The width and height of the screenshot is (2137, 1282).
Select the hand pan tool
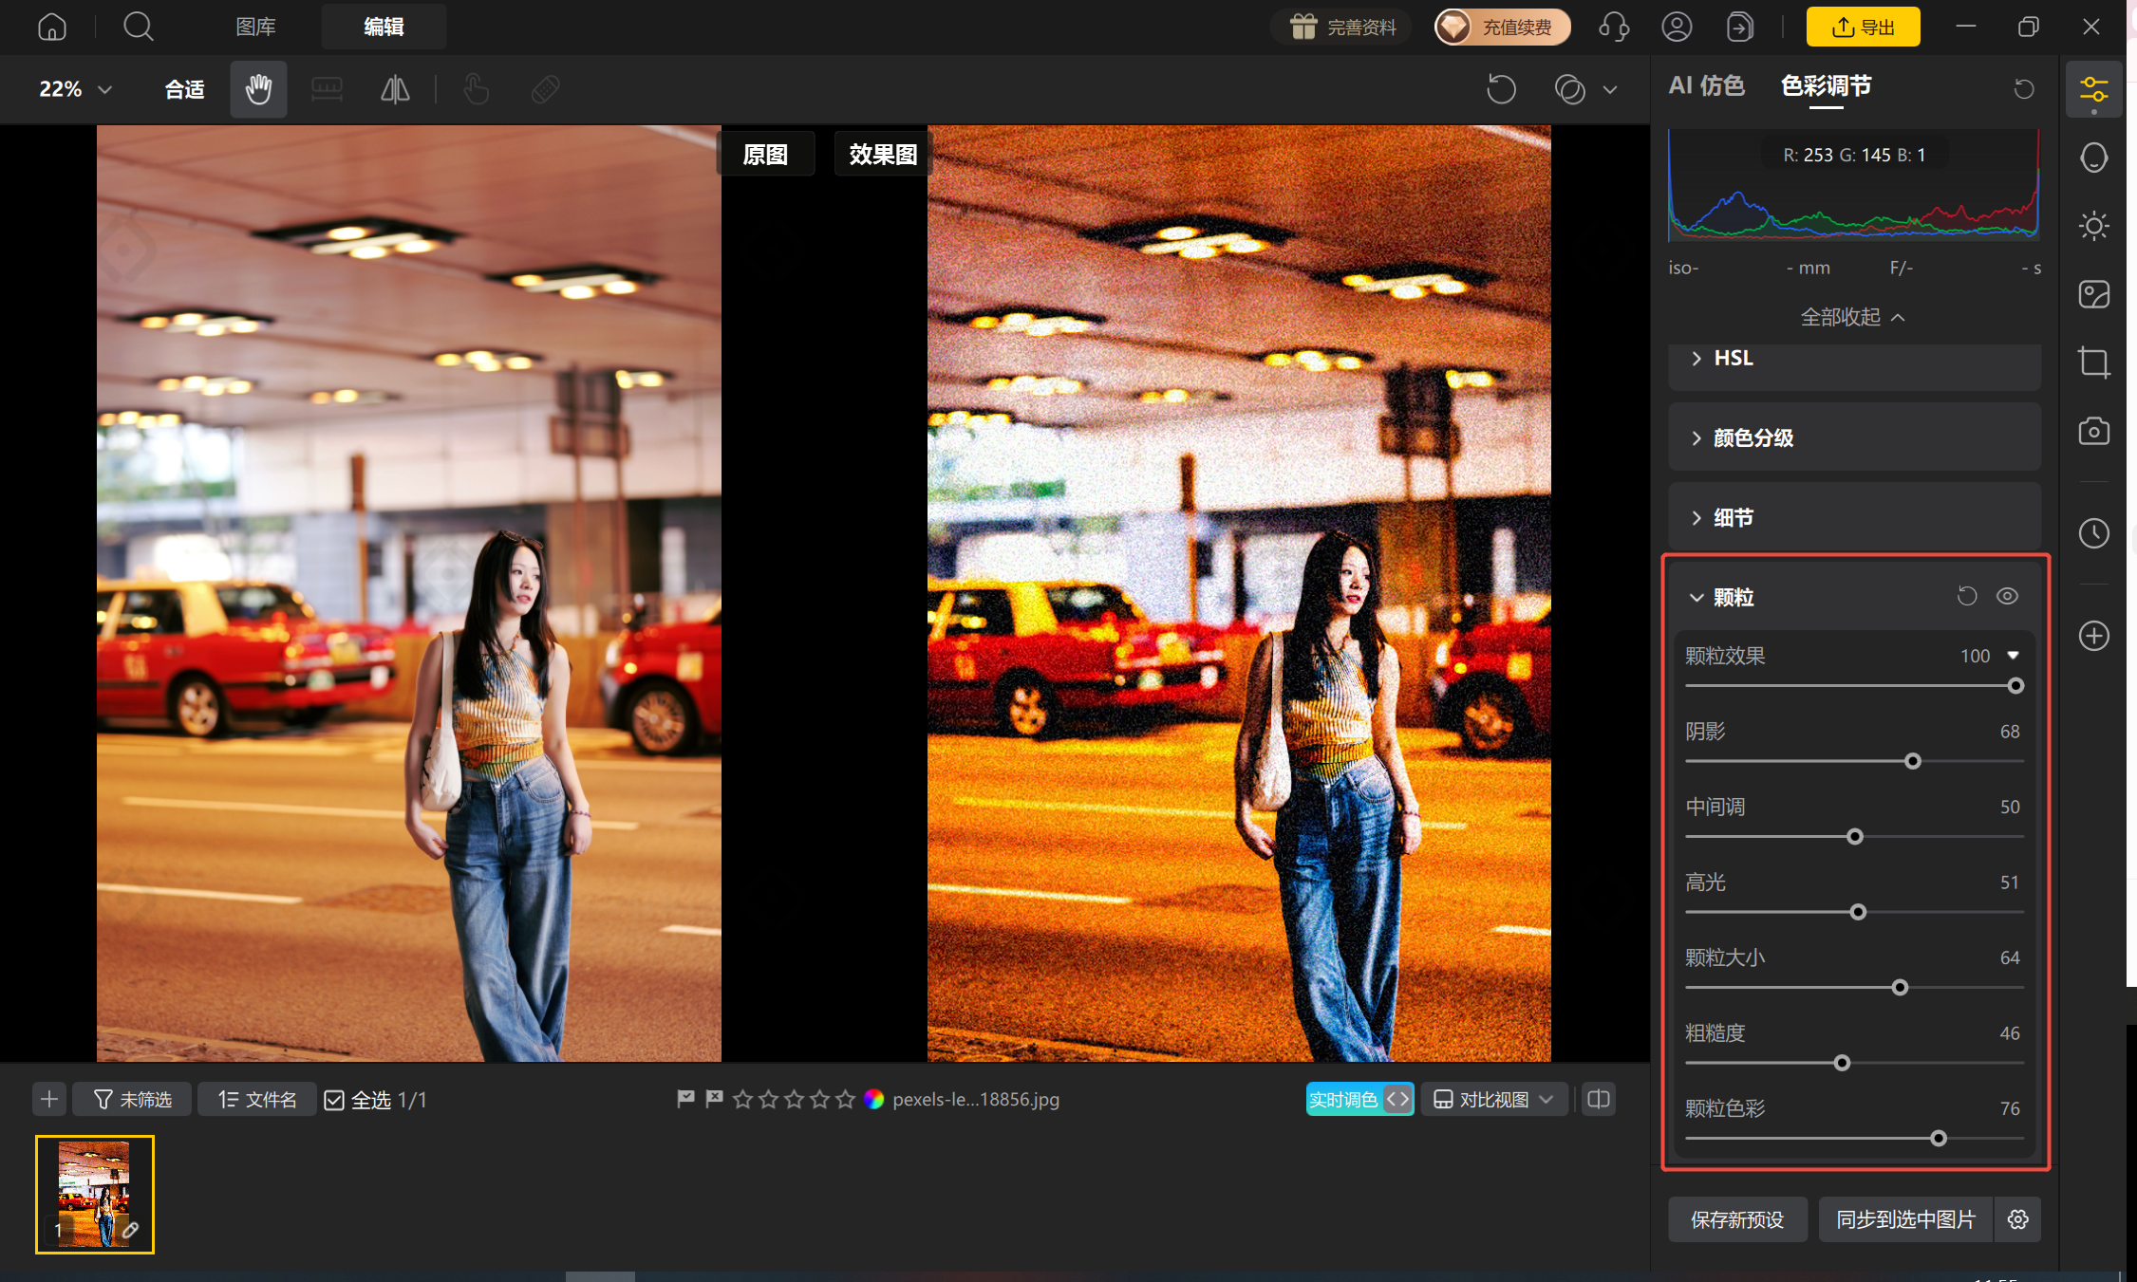point(258,89)
